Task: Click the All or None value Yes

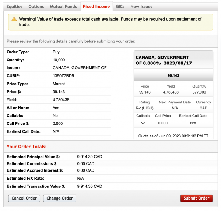Action: [x=56, y=108]
